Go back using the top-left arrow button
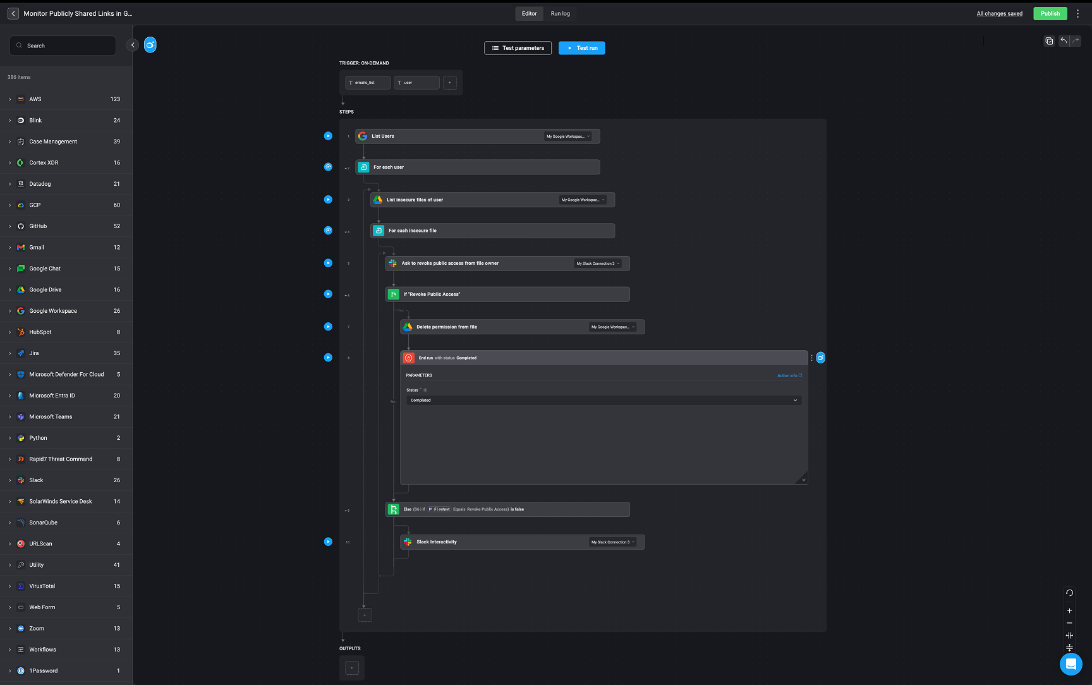Image resolution: width=1092 pixels, height=685 pixels. (13, 13)
